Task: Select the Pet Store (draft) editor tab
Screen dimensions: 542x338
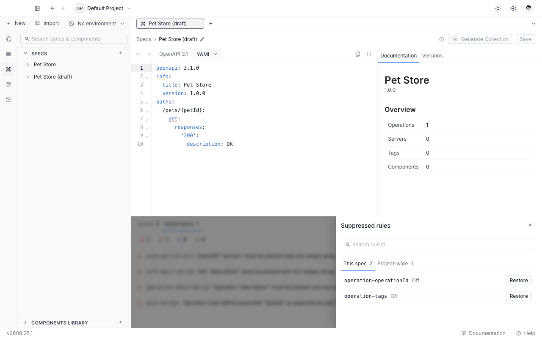Action: (x=170, y=24)
